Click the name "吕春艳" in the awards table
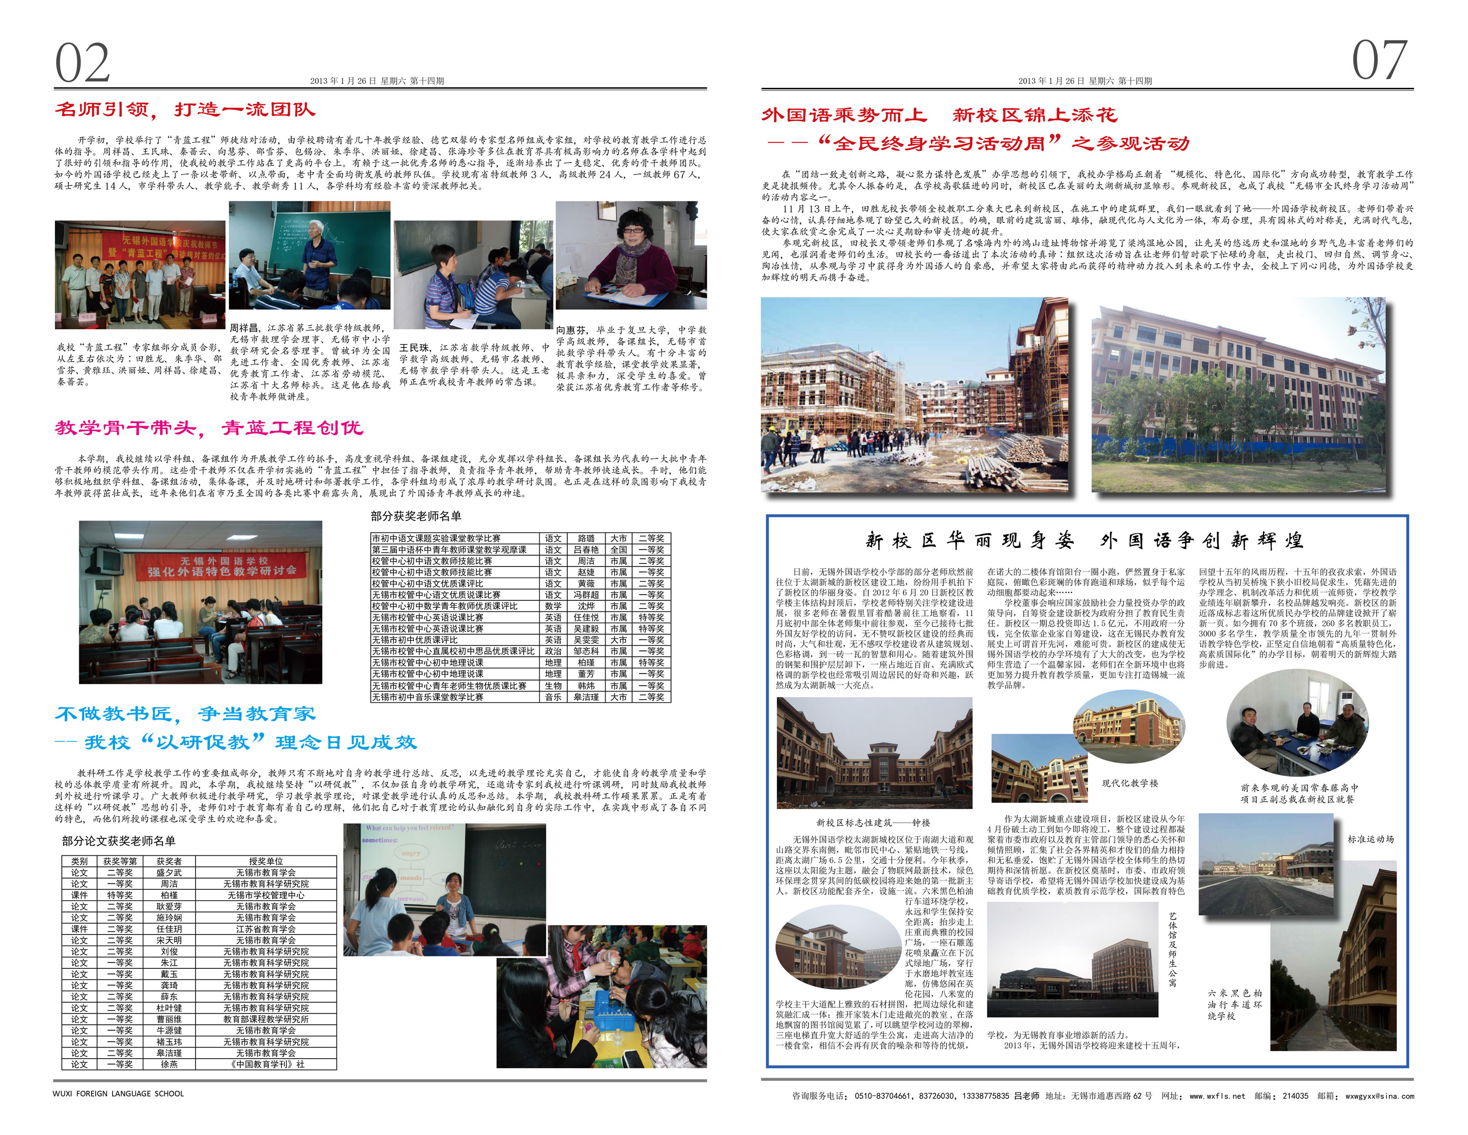Viewport: 1468px width, 1135px height. [x=585, y=550]
